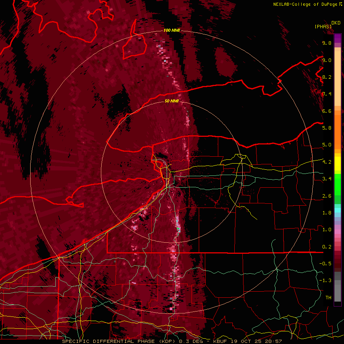The height and width of the screenshot is (344, 344).
Task: Click the 9.0 value on the color scale
Action: tap(327, 60)
